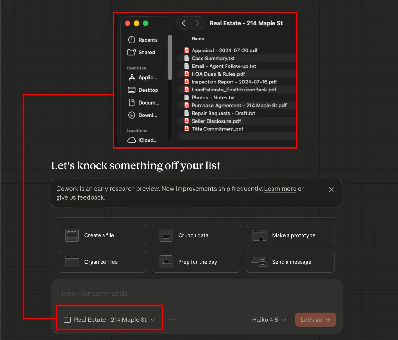Choose the Send a message suggestion
This screenshot has width=398, height=340.
290,262
